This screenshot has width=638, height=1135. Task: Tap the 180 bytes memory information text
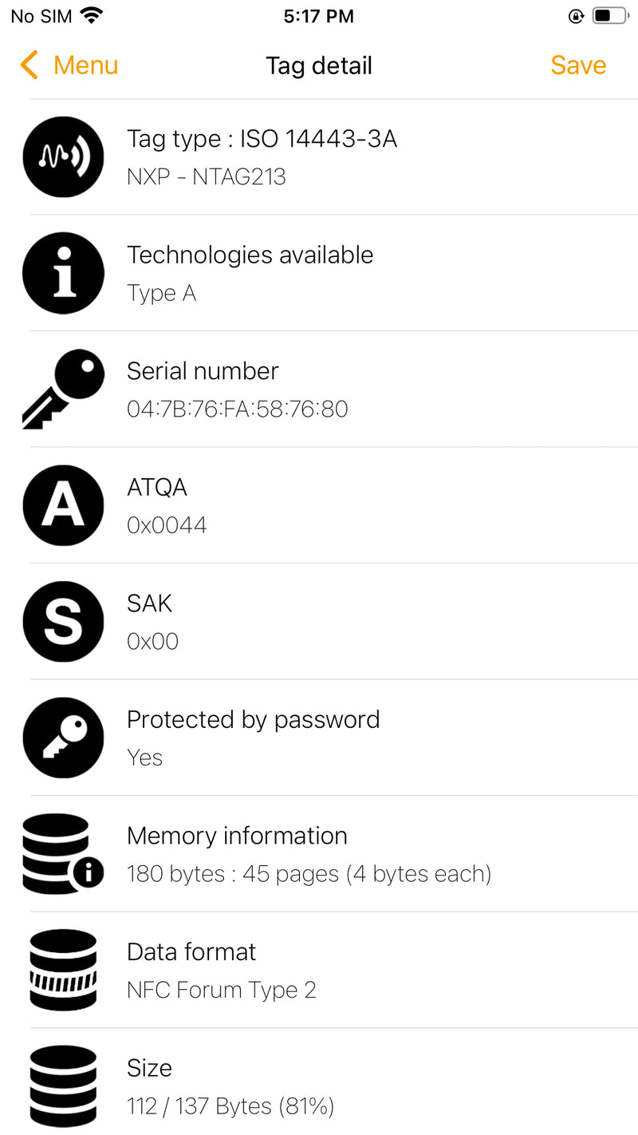309,874
